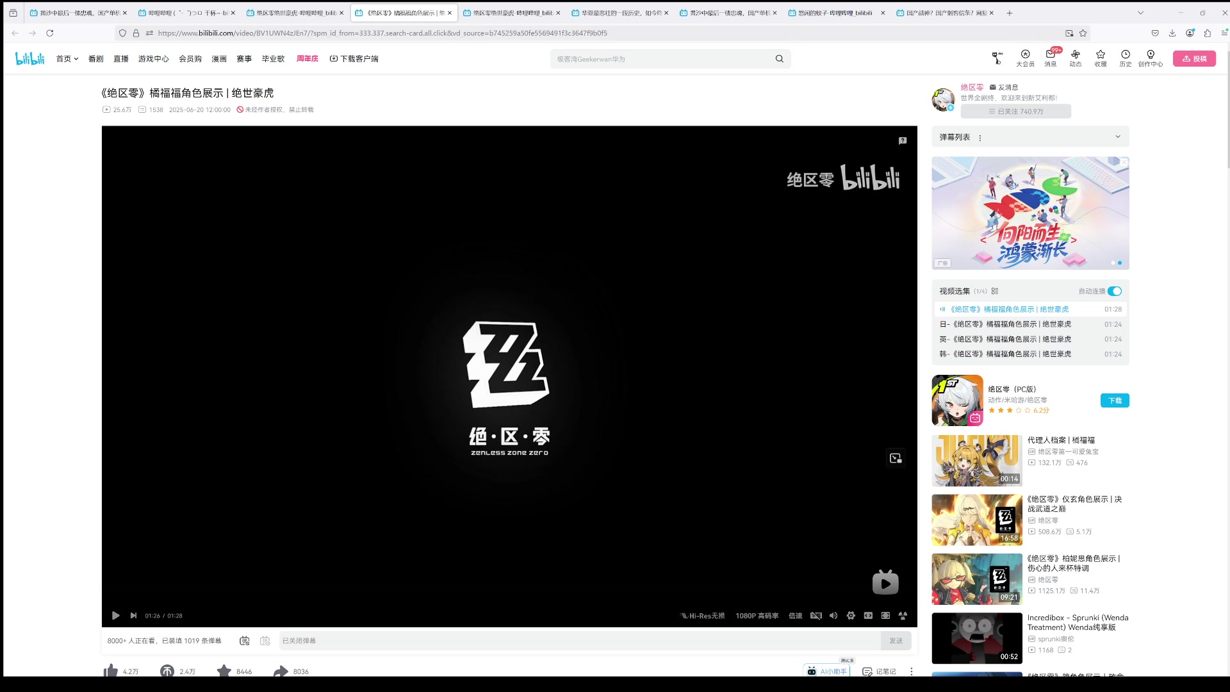Click the user avatar cat icon in header

pyautogui.click(x=997, y=58)
